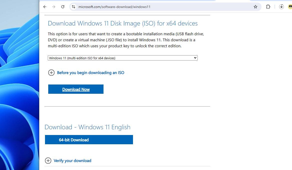Open the Downloads progress icon
Viewport: 292px width, 170px height.
click(281, 7)
